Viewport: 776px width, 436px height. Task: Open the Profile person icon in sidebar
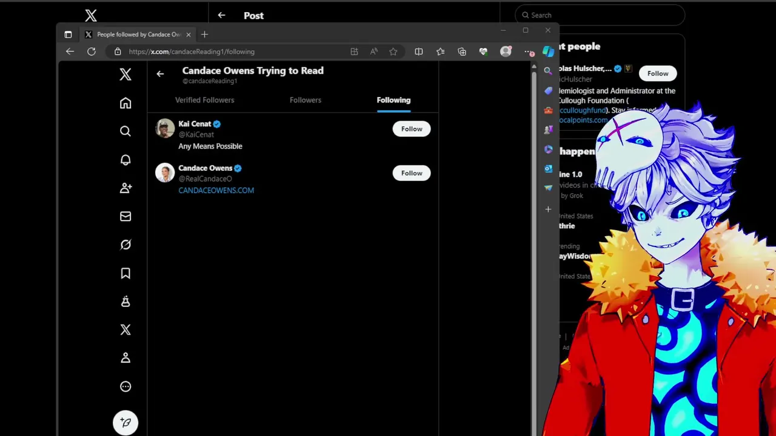125,358
